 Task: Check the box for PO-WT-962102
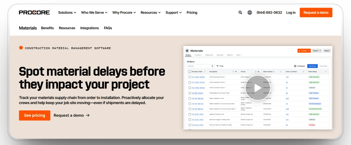point(190,104)
